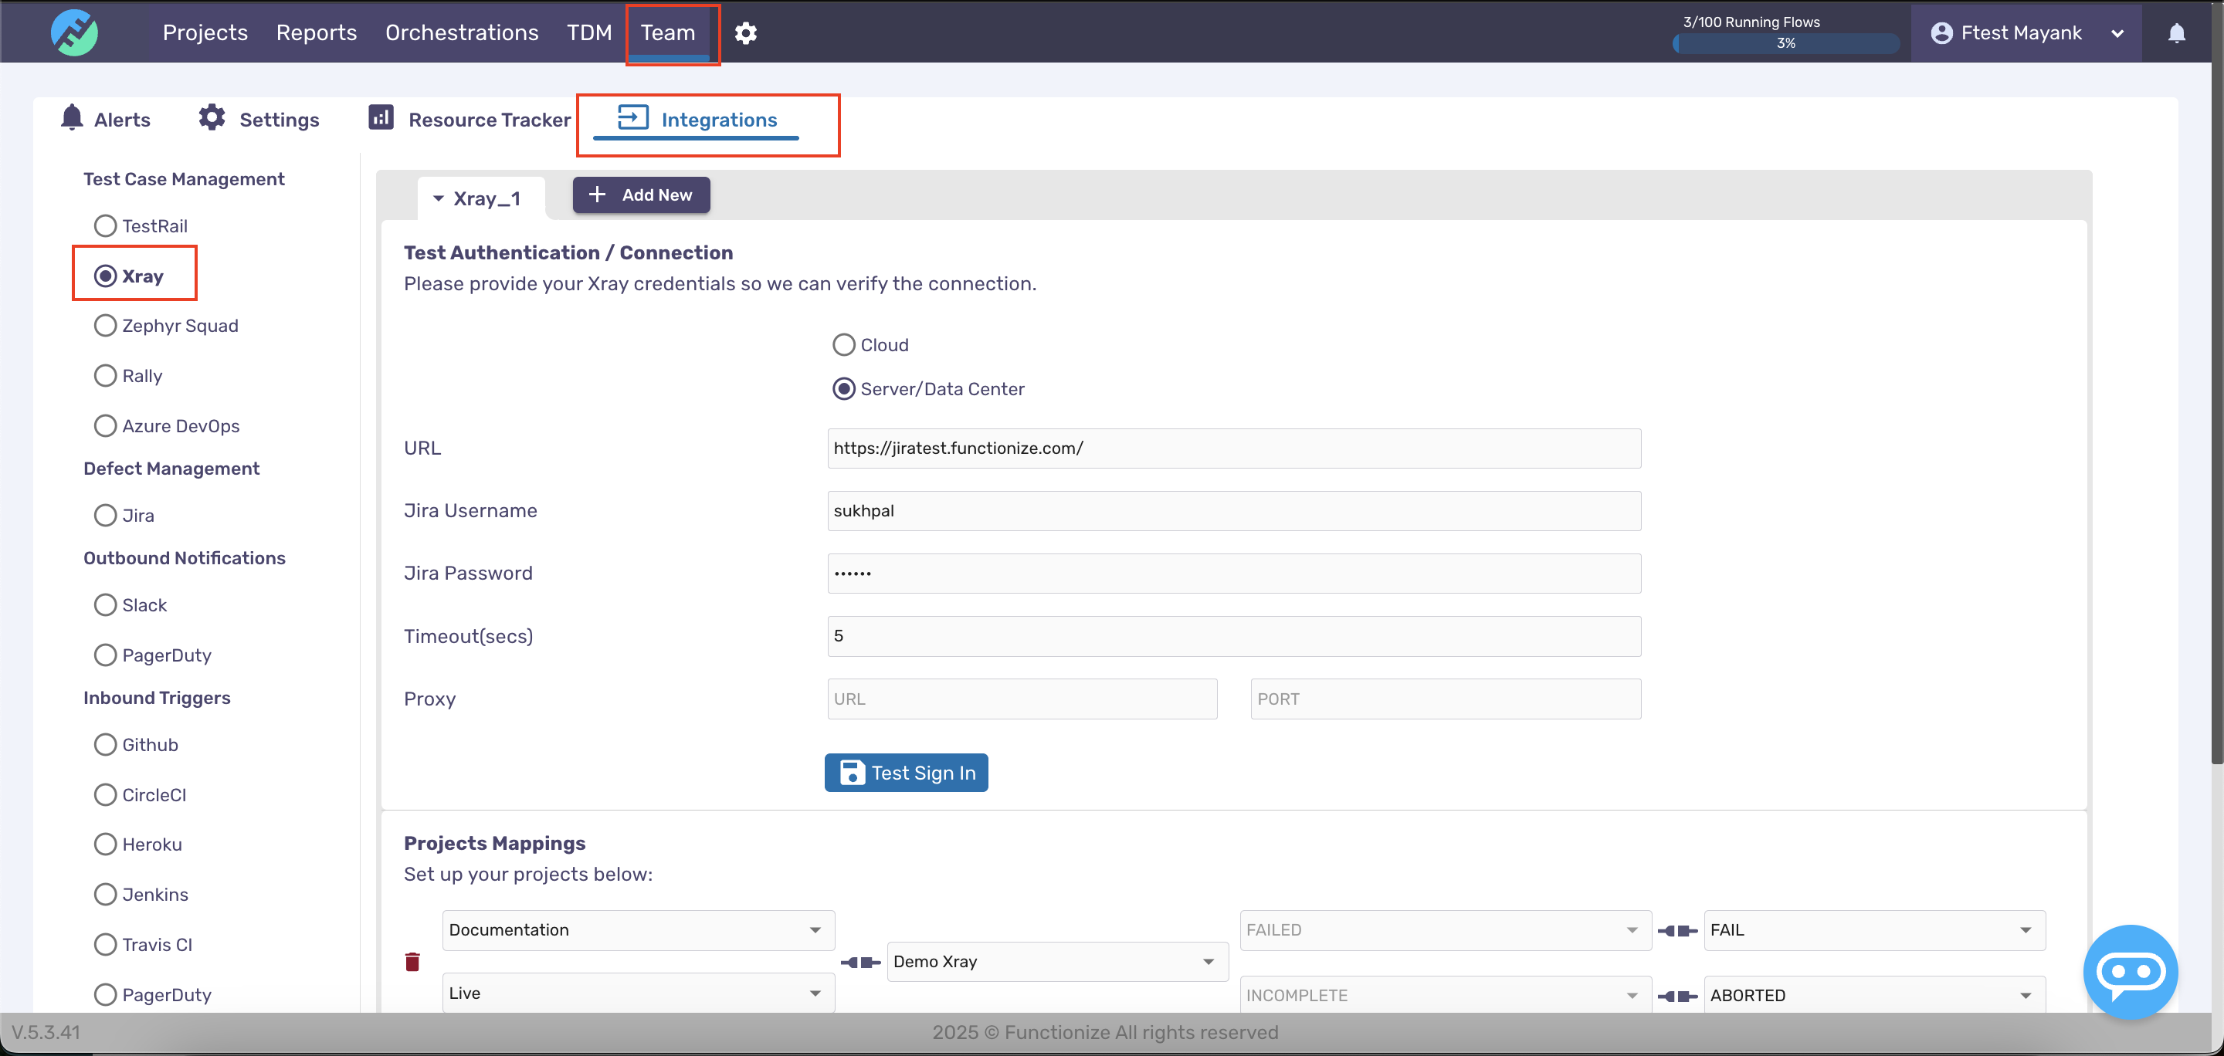This screenshot has width=2224, height=1056.
Task: Click the Proxy URL field
Action: point(1022,699)
